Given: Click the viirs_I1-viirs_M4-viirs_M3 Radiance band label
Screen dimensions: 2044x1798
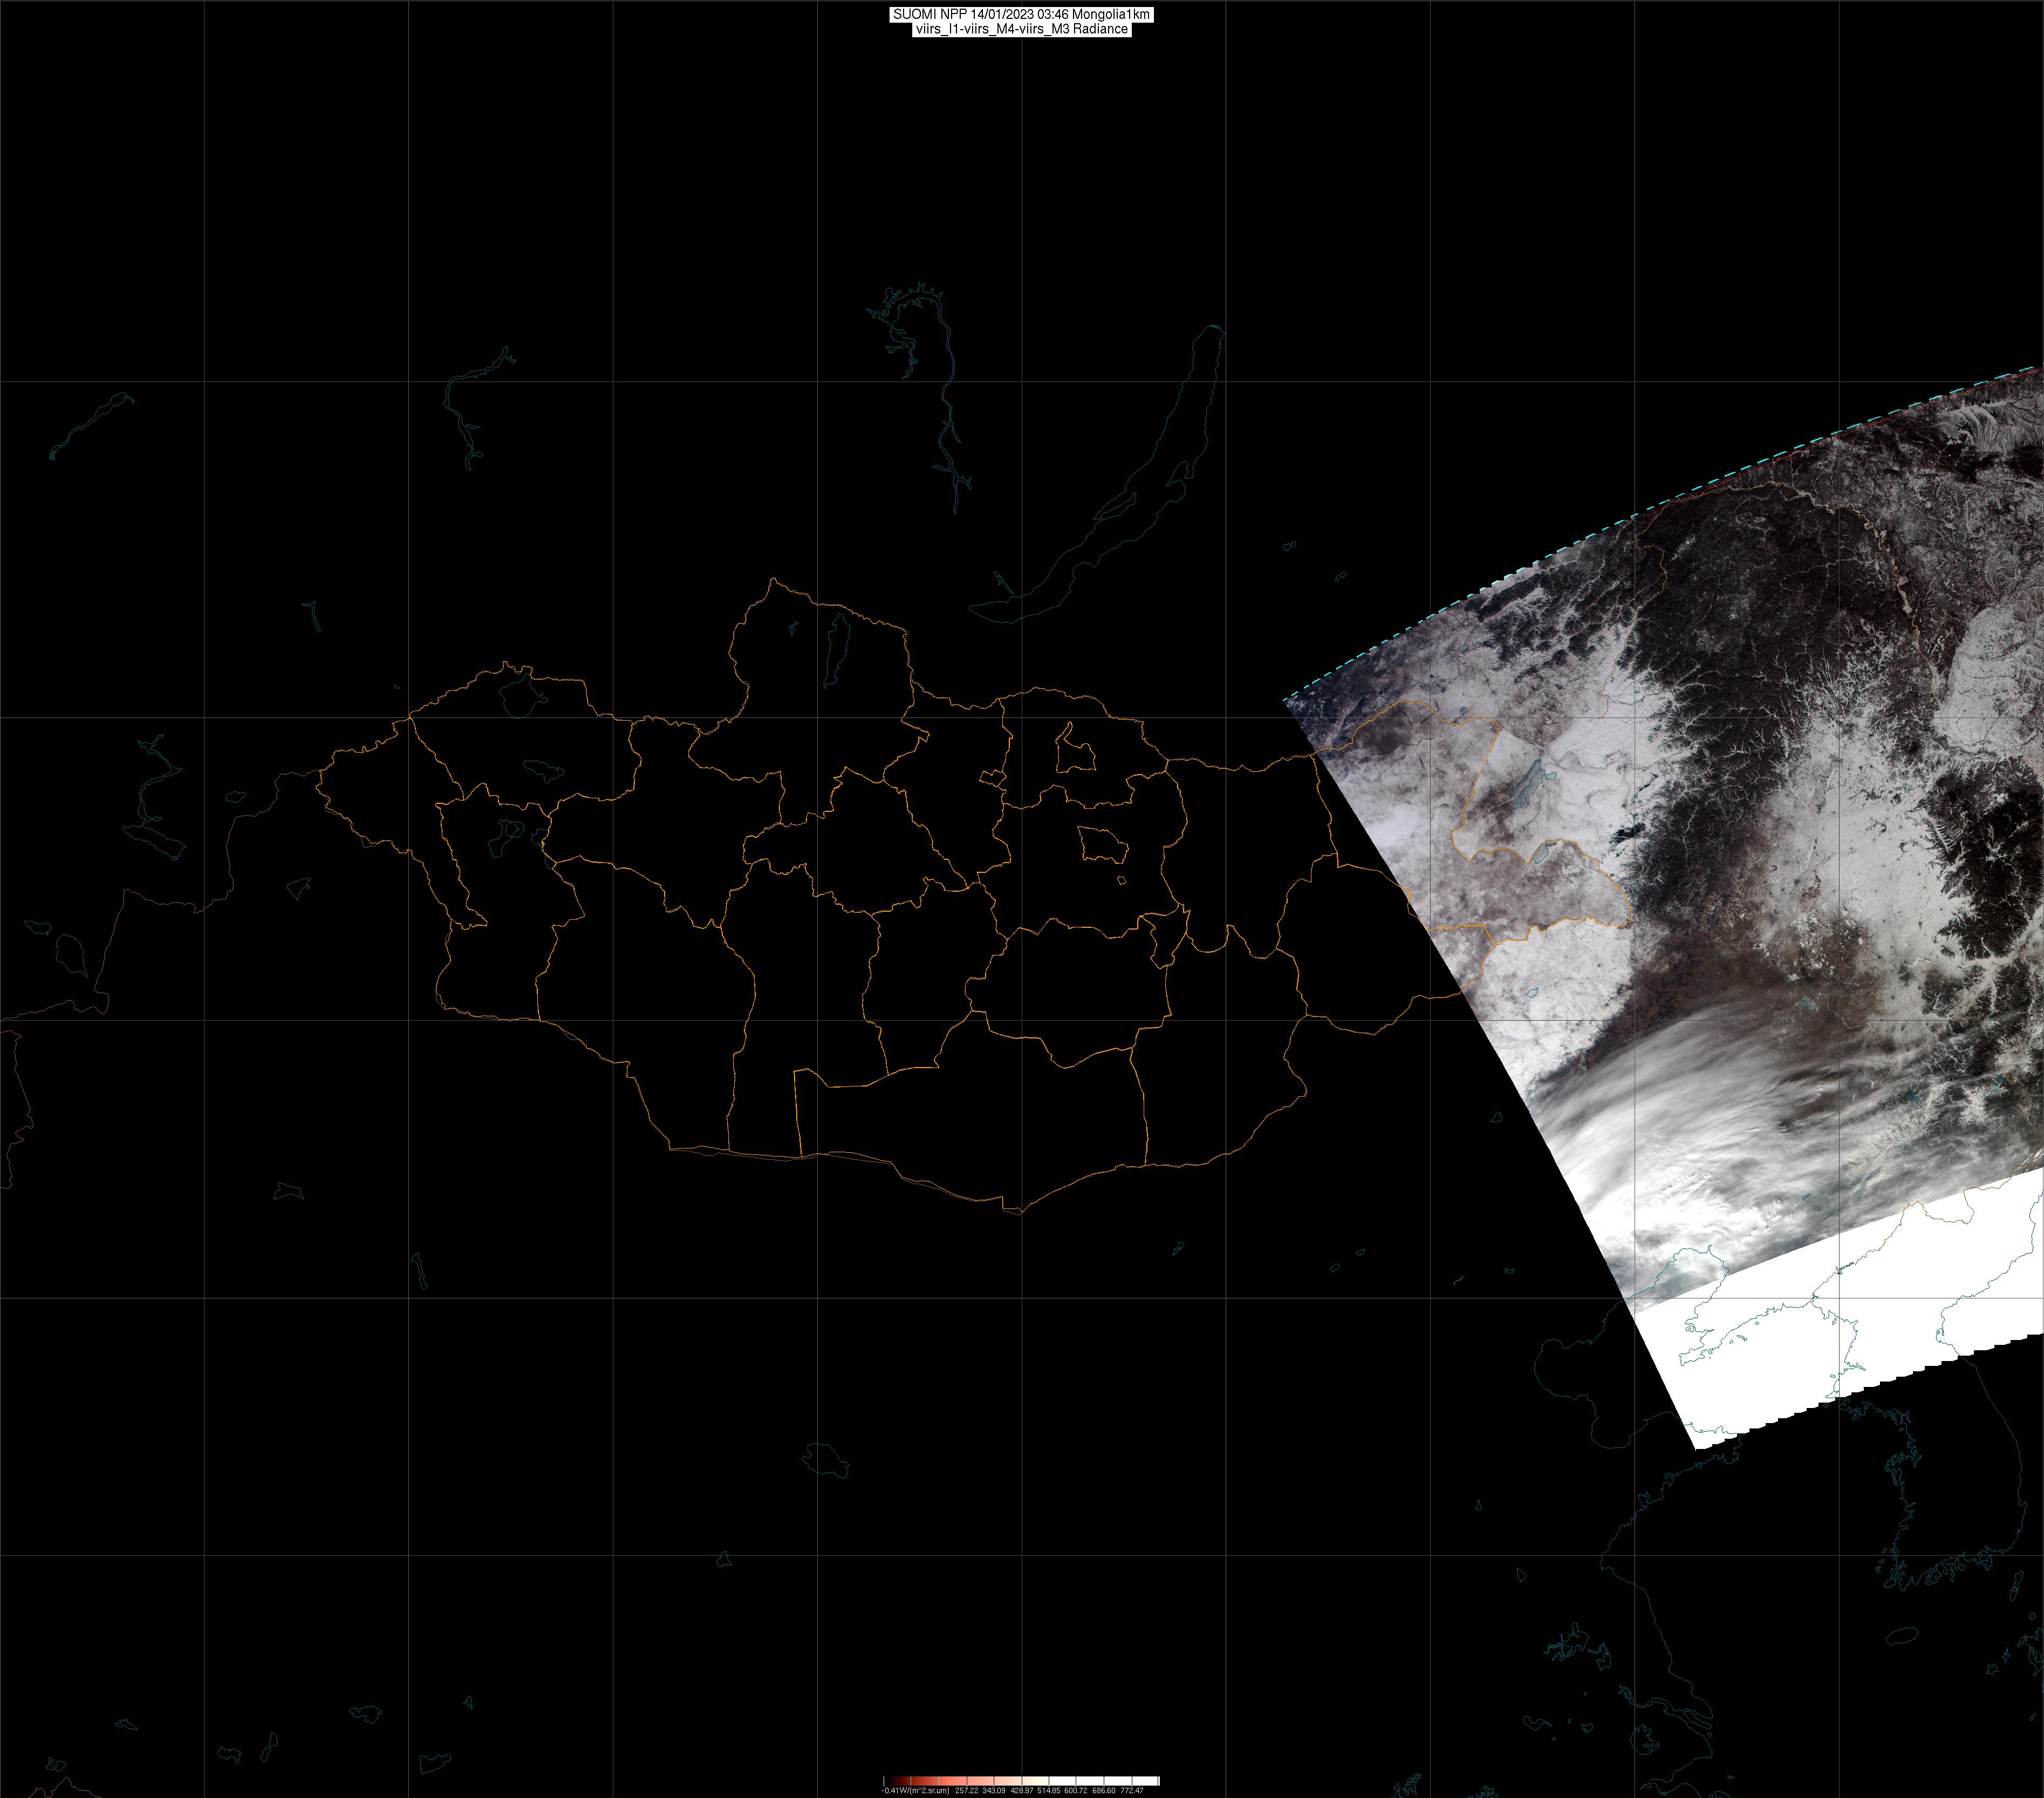Looking at the screenshot, I should click(x=1021, y=29).
